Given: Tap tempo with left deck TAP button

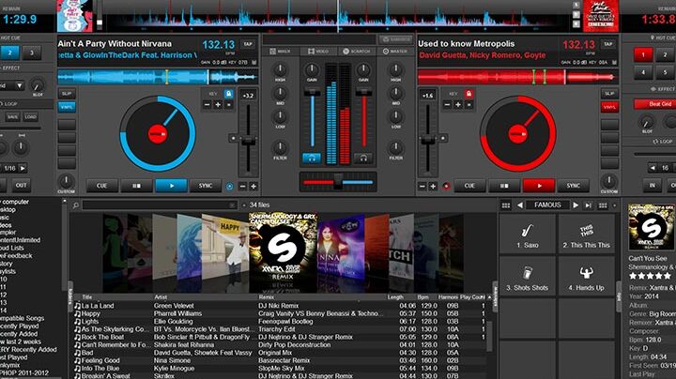Looking at the screenshot, I should click(x=248, y=44).
